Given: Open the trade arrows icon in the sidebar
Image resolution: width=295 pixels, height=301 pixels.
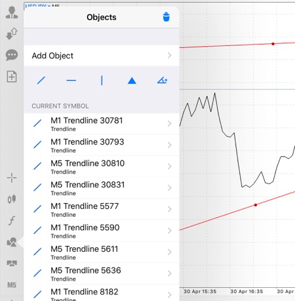Looking at the screenshot, I should click(x=12, y=34).
